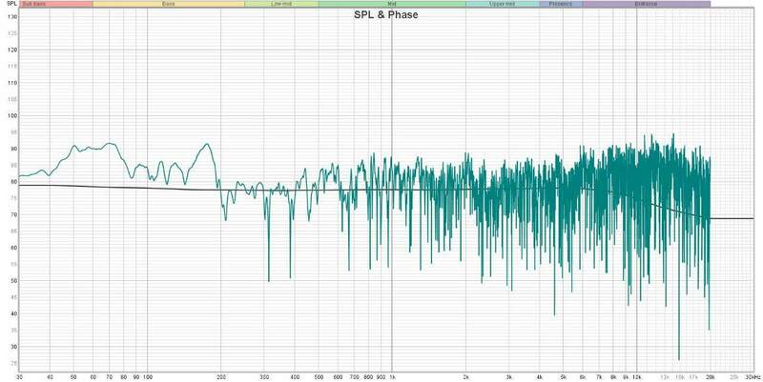This screenshot has width=763, height=382.
Task: Click the 1k frequency axis label
Action: (x=392, y=377)
